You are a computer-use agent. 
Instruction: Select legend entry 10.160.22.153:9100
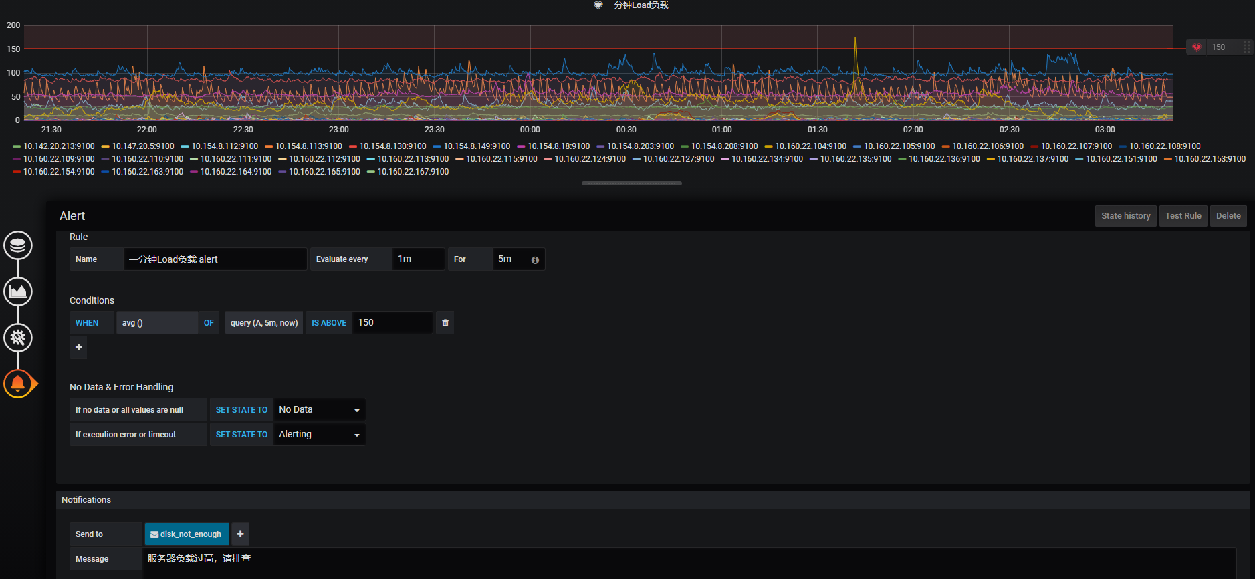click(1210, 159)
